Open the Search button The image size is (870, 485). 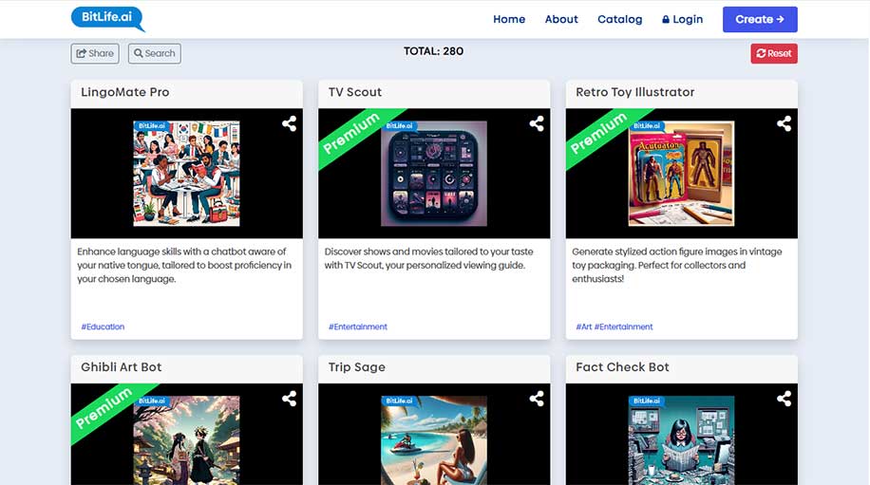tap(154, 53)
